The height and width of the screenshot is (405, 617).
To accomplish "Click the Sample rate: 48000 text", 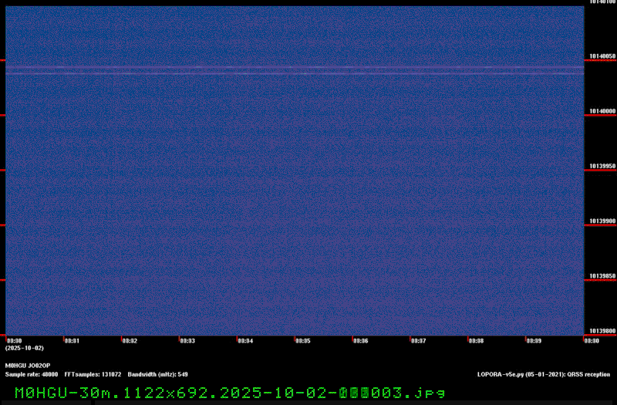I will [x=32, y=373].
